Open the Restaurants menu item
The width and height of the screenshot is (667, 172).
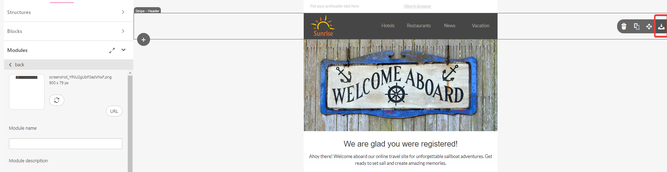tap(419, 25)
